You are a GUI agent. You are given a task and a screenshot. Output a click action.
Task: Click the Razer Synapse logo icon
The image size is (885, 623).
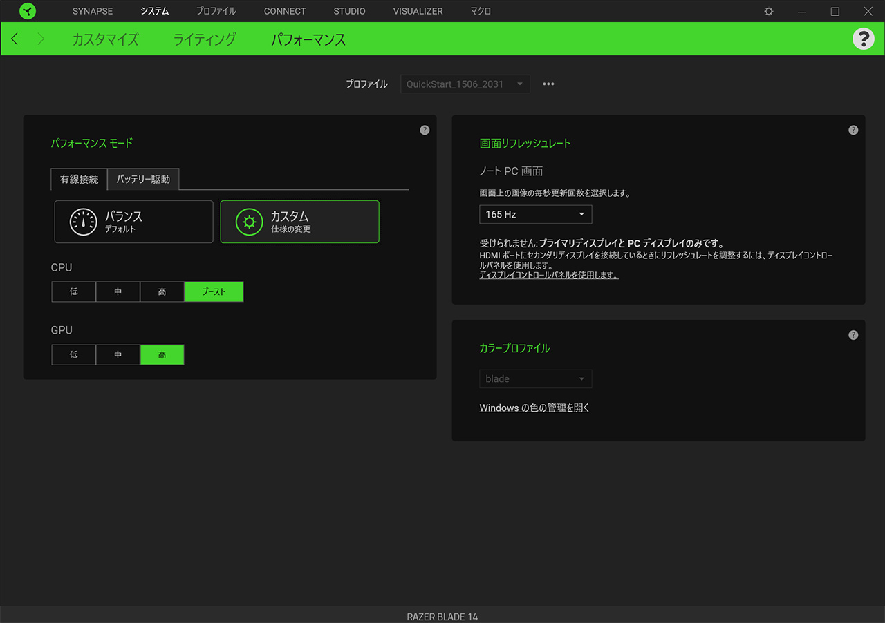(x=28, y=11)
